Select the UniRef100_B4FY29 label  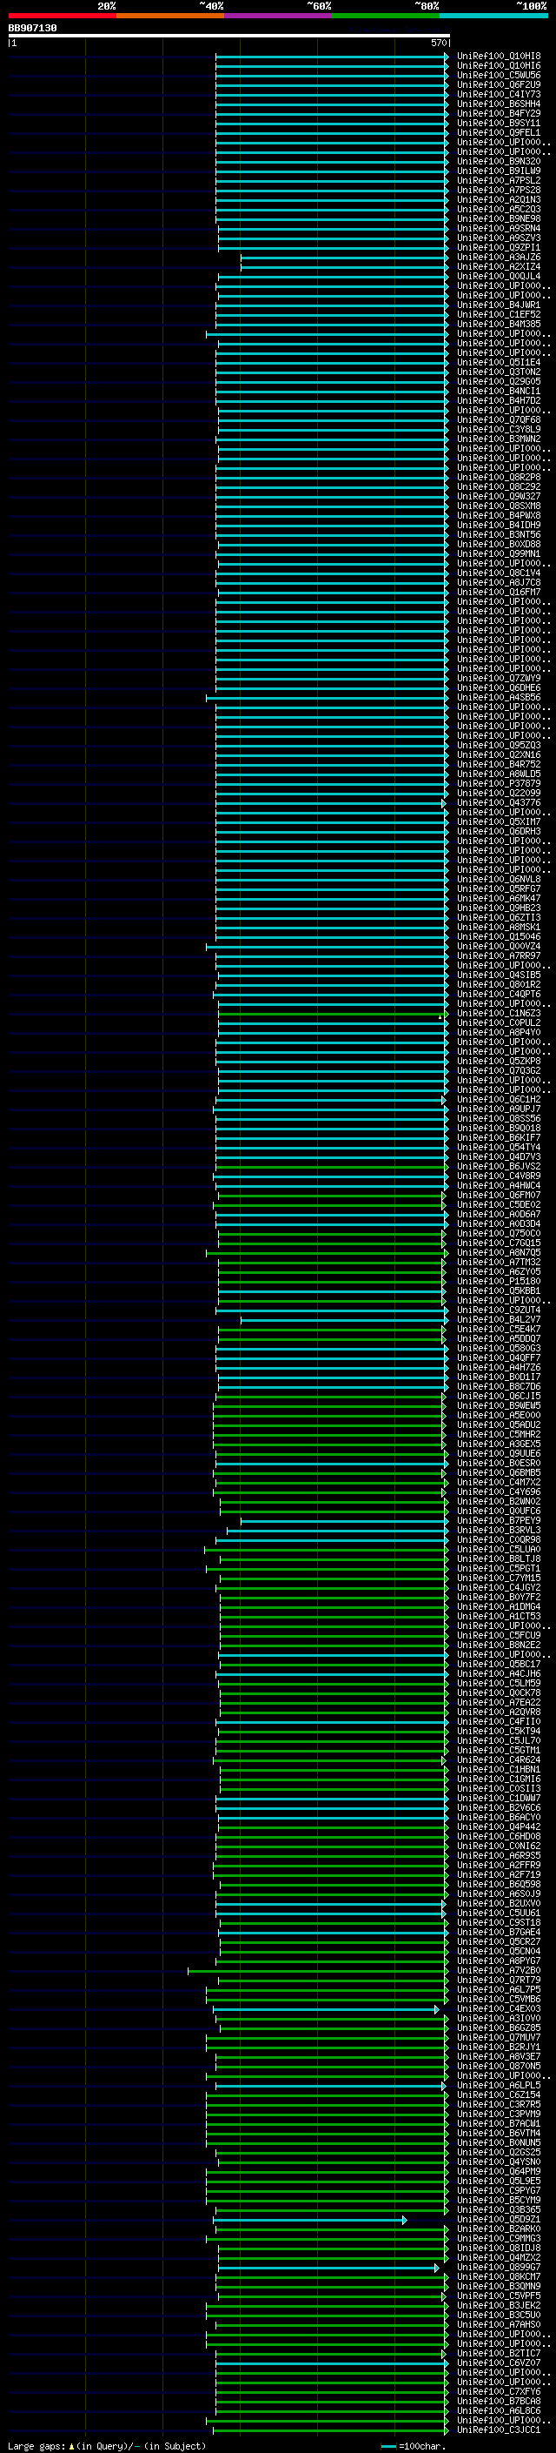click(x=499, y=113)
